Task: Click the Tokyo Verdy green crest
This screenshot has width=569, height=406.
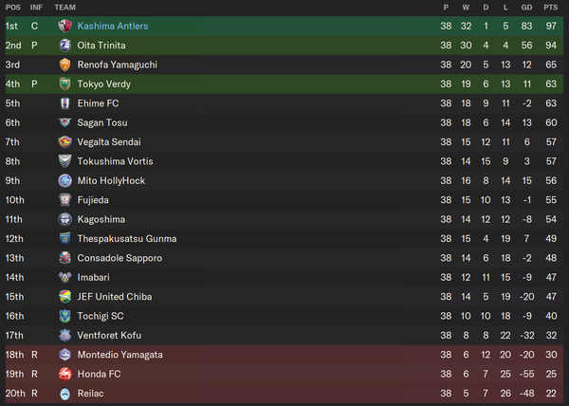Action: click(x=64, y=83)
